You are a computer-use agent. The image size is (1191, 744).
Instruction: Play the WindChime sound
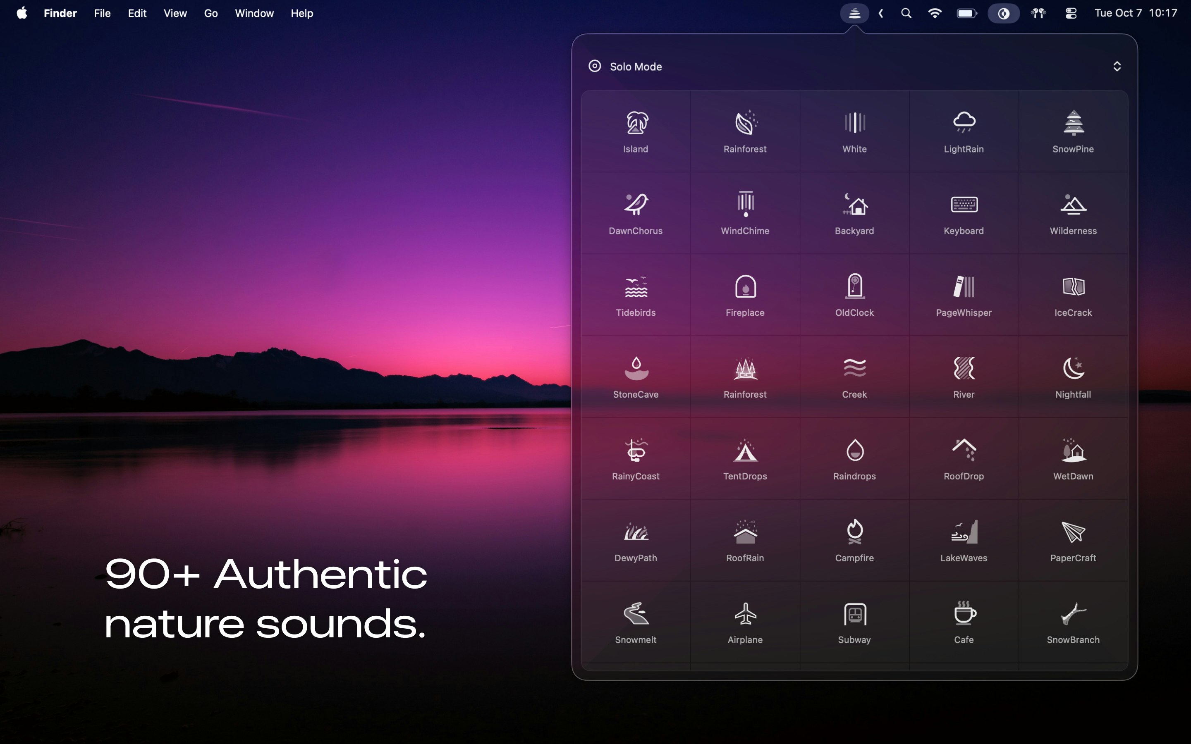(745, 205)
